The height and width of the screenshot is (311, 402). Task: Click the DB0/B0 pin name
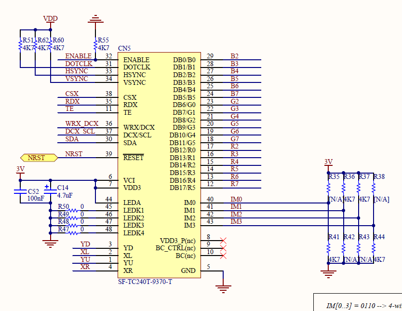[x=184, y=60]
